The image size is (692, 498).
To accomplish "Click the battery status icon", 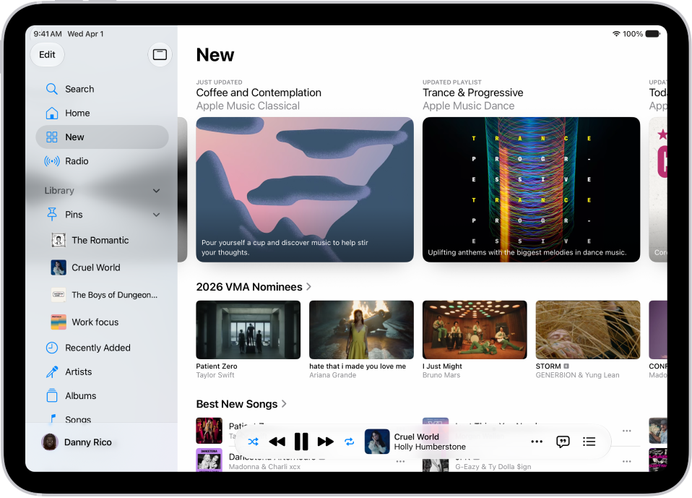I will click(x=652, y=34).
